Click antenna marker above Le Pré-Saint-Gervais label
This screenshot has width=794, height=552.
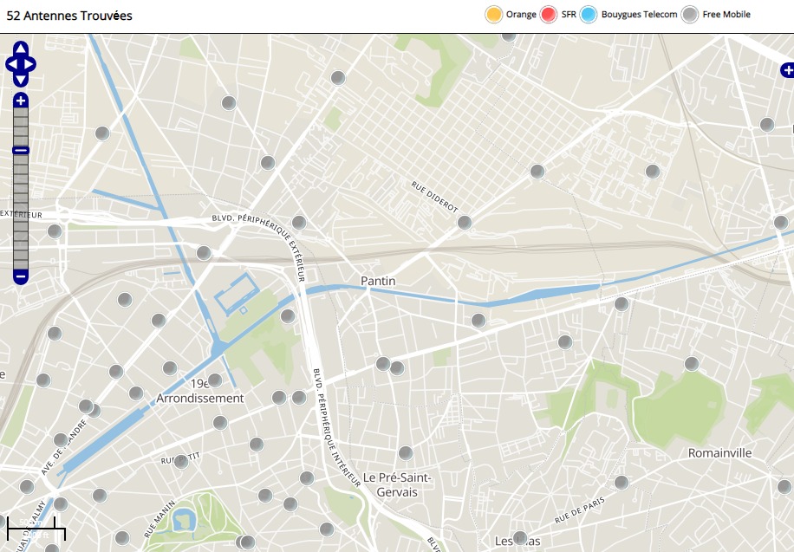pos(406,453)
